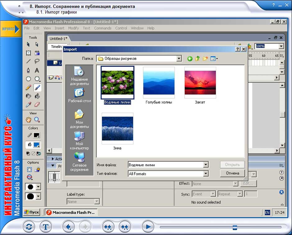The width and height of the screenshot is (292, 235).
Task: Open the Brush Size dropdown
Action: pyautogui.click(x=38, y=187)
